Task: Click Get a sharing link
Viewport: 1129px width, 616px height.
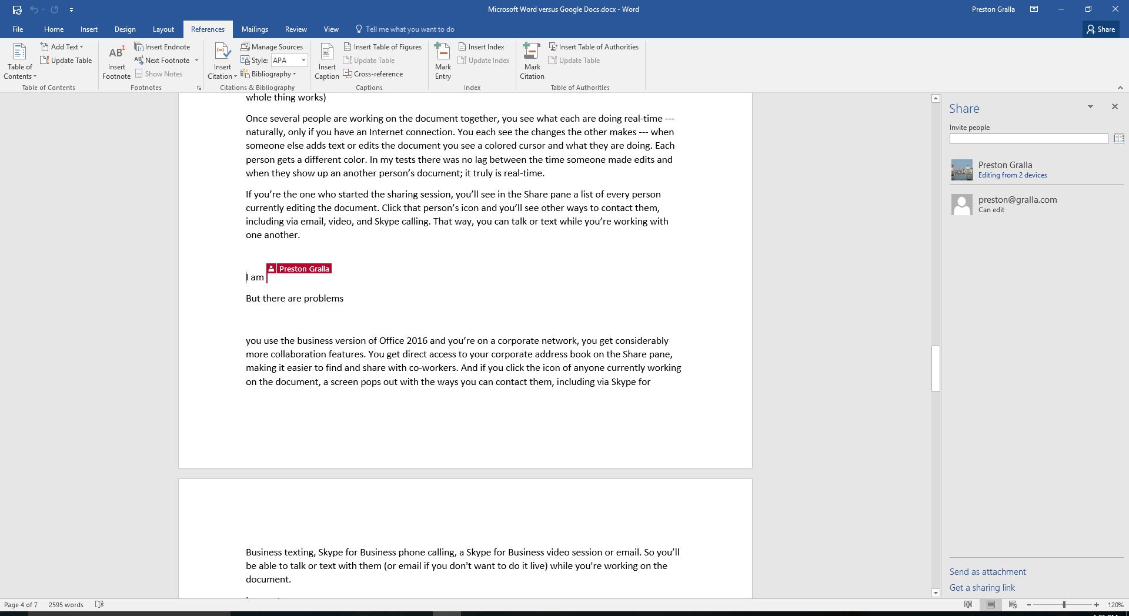Action: pos(982,587)
